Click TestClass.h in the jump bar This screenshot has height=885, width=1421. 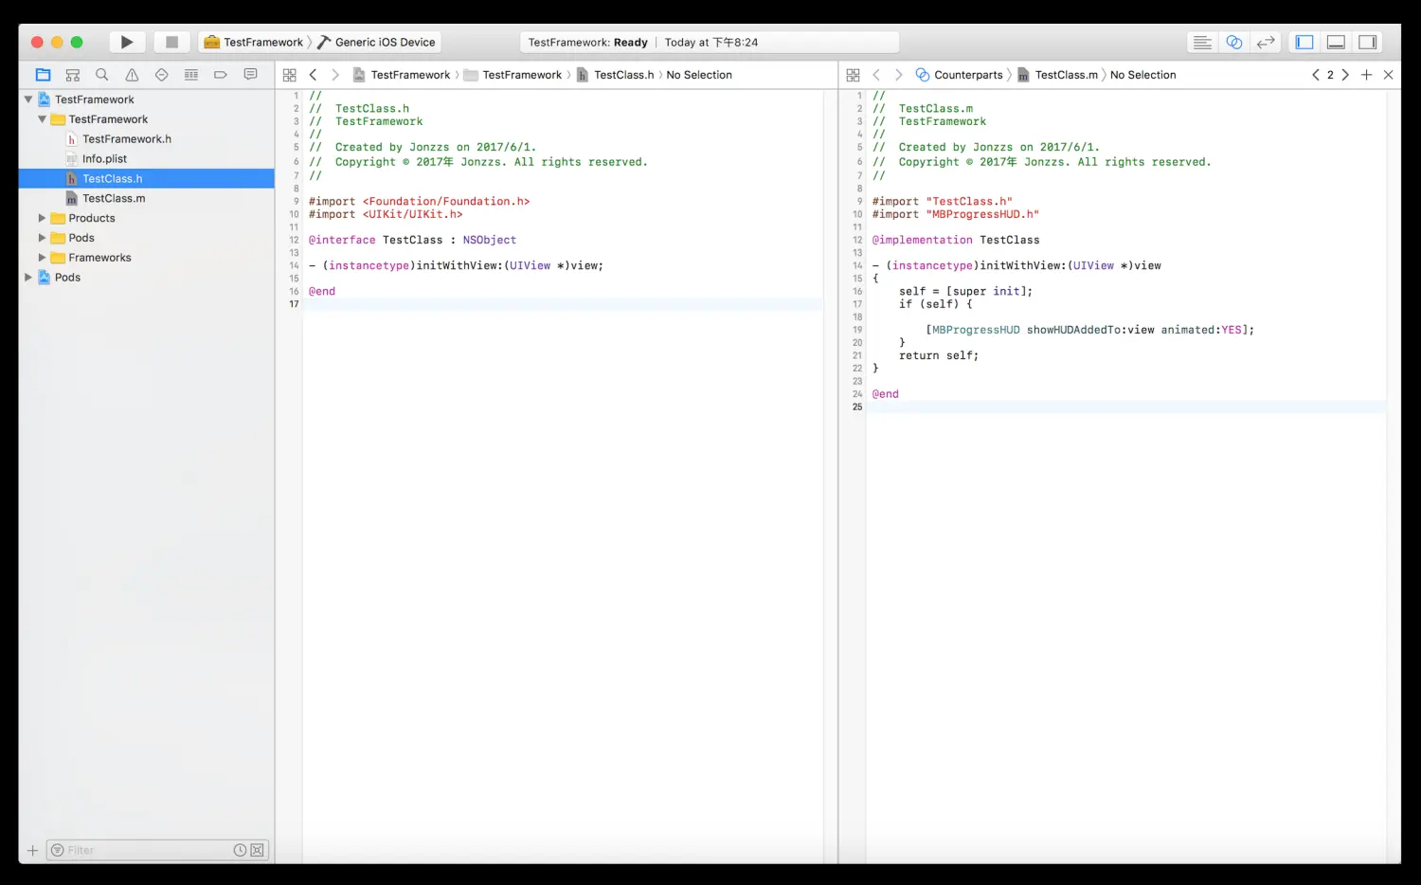point(623,75)
